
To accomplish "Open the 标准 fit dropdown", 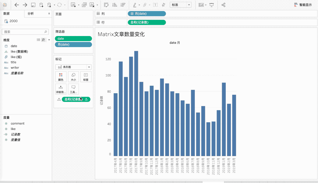I will tap(181, 5).
